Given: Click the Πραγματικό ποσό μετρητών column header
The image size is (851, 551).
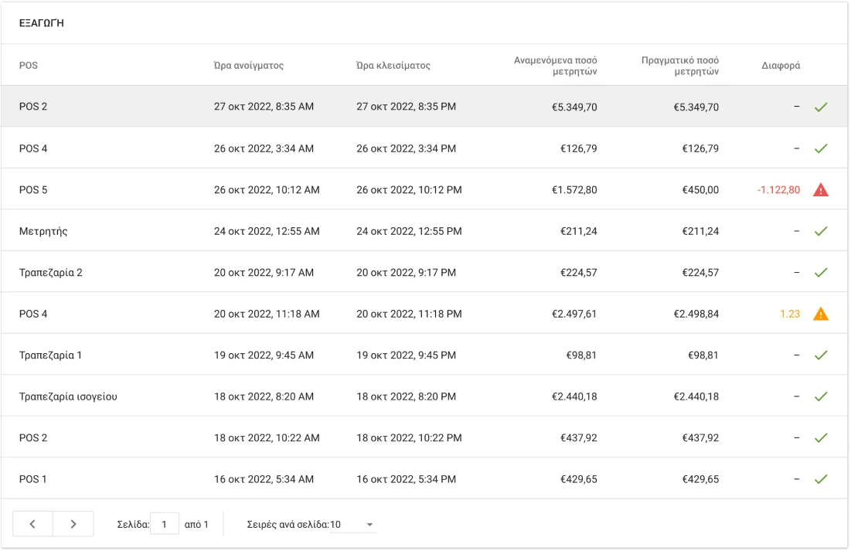Looking at the screenshot, I should (x=679, y=66).
